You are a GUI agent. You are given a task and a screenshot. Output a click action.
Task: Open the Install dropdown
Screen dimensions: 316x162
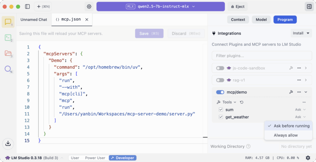click(x=301, y=33)
